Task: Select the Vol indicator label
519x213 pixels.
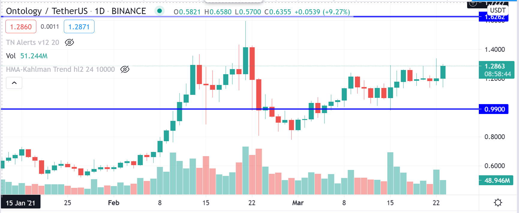Action: pyautogui.click(x=11, y=56)
